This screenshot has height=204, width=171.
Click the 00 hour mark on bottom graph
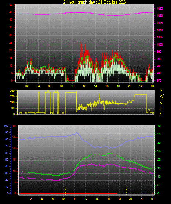click(x=153, y=199)
